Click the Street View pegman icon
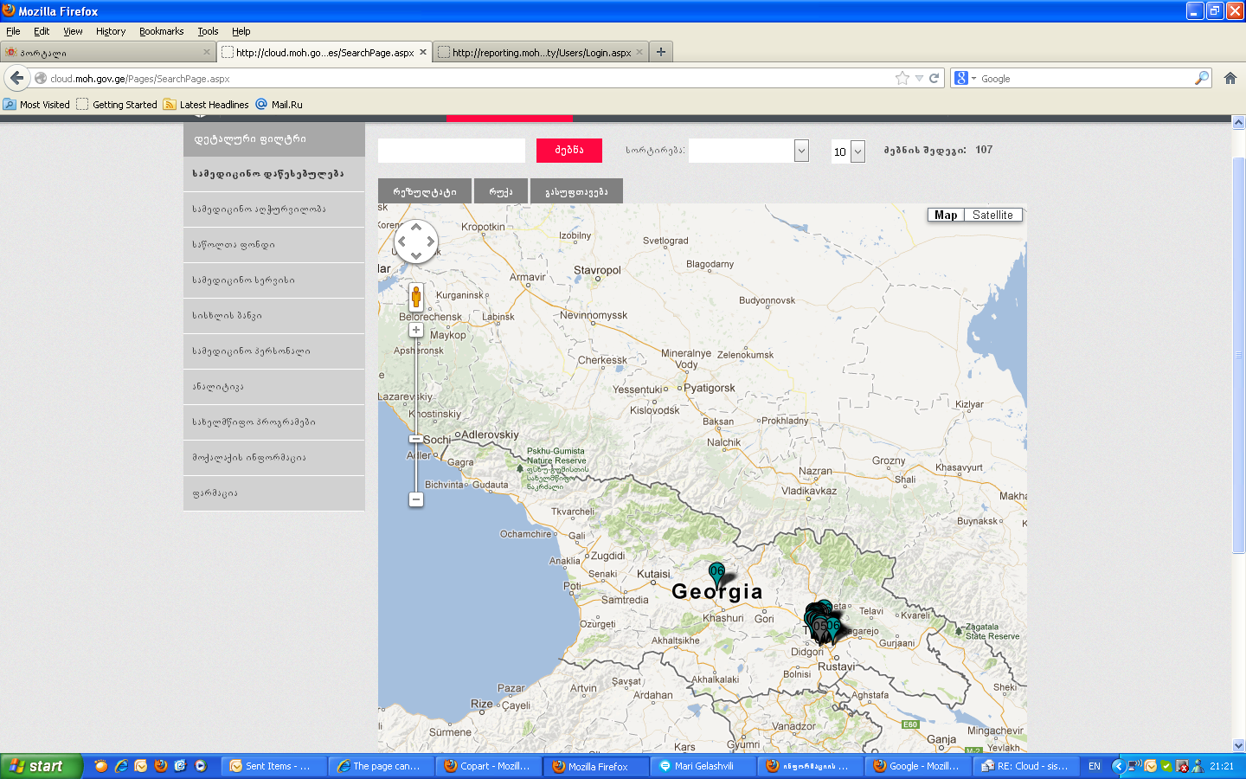The image size is (1246, 779). click(x=416, y=297)
